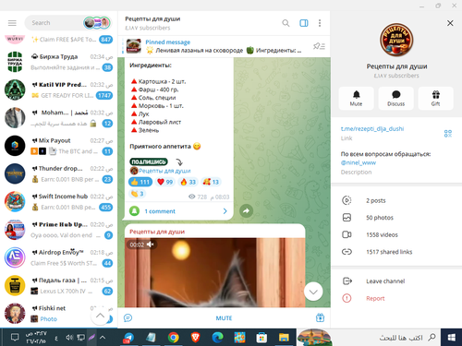Open the Katil VIP Pred chat
Image resolution: width=462 pixels, height=346 pixels.
(x=58, y=90)
